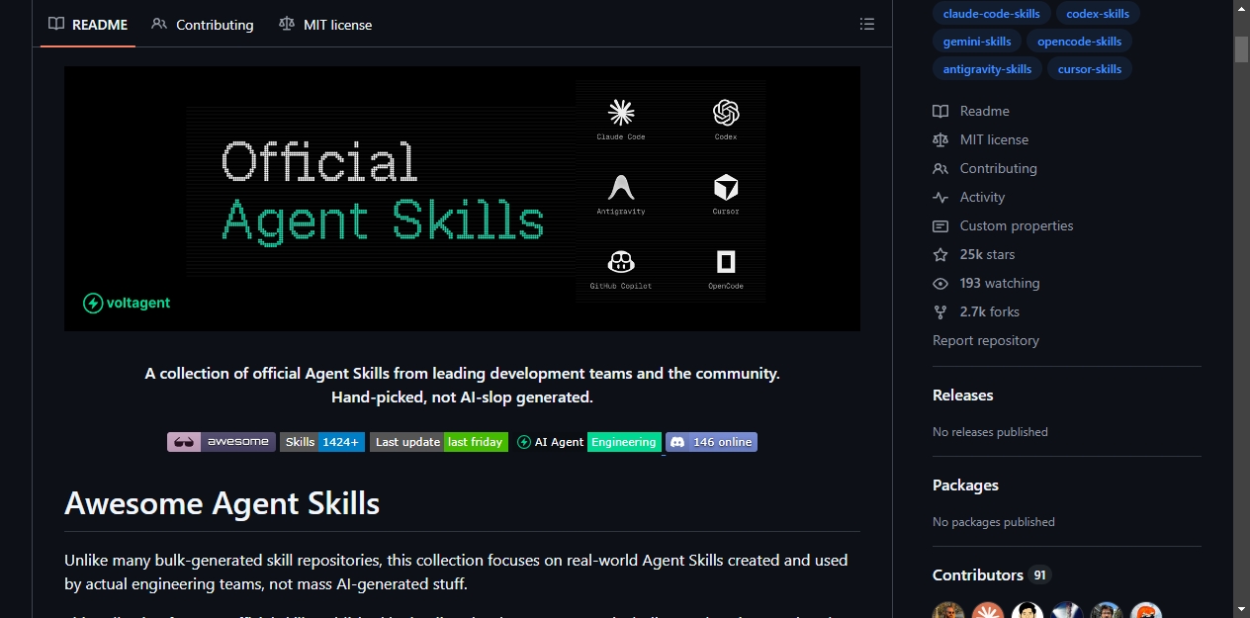Click the fork icon beside 2.7k forks
Image resolution: width=1250 pixels, height=618 pixels.
pos(940,311)
